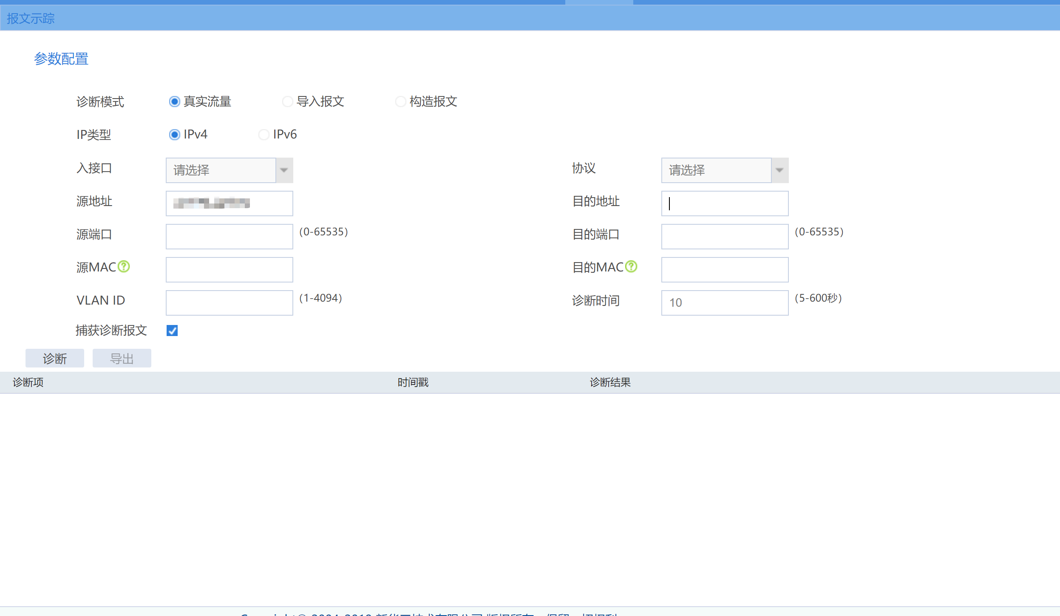Click the 目的端口 input field
This screenshot has height=616, width=1060.
pos(725,237)
